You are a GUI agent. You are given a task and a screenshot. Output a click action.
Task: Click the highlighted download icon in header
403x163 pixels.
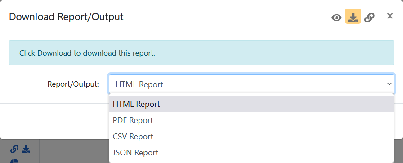coord(353,16)
